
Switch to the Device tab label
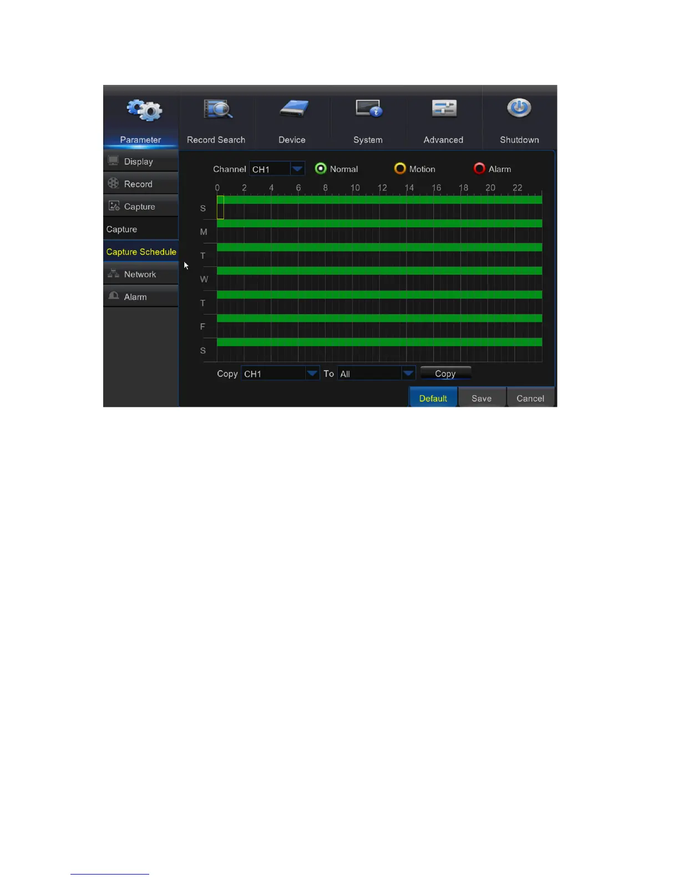[x=292, y=140]
